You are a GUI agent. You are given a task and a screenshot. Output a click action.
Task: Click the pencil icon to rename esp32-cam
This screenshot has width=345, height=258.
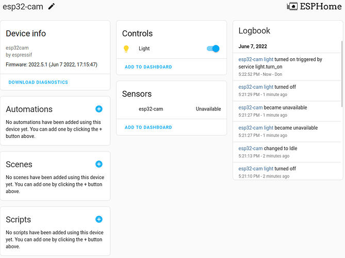click(51, 6)
